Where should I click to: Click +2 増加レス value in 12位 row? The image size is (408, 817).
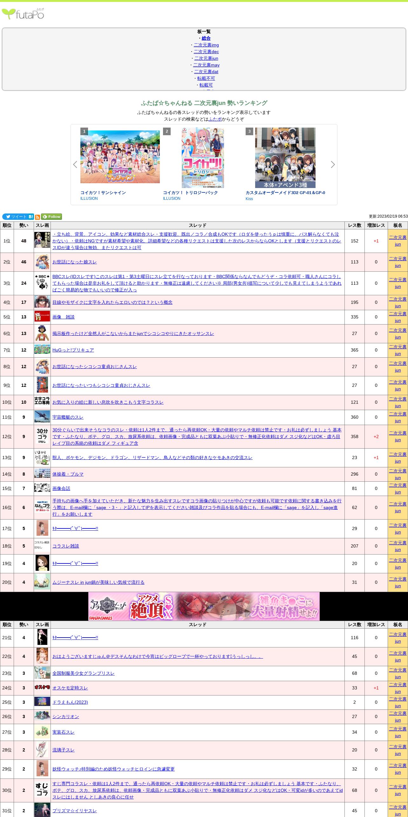click(376, 436)
